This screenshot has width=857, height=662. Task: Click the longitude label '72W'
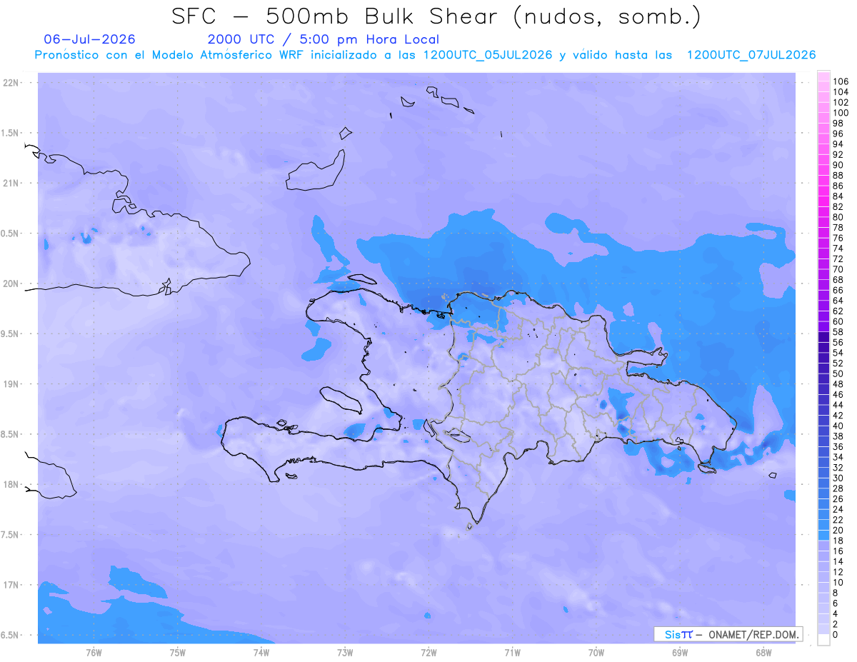tap(429, 653)
